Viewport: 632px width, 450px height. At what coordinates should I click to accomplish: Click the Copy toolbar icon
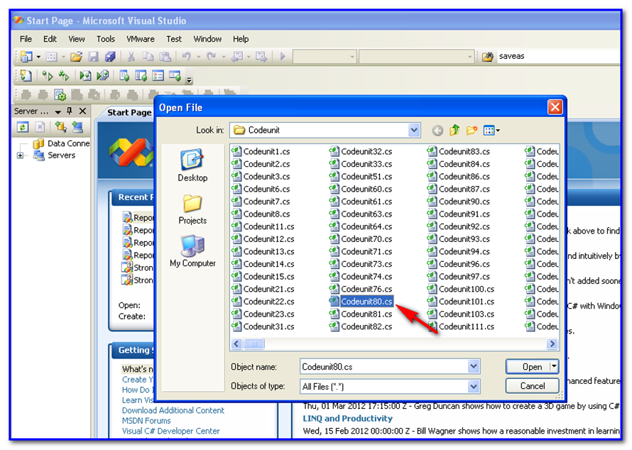tap(148, 57)
